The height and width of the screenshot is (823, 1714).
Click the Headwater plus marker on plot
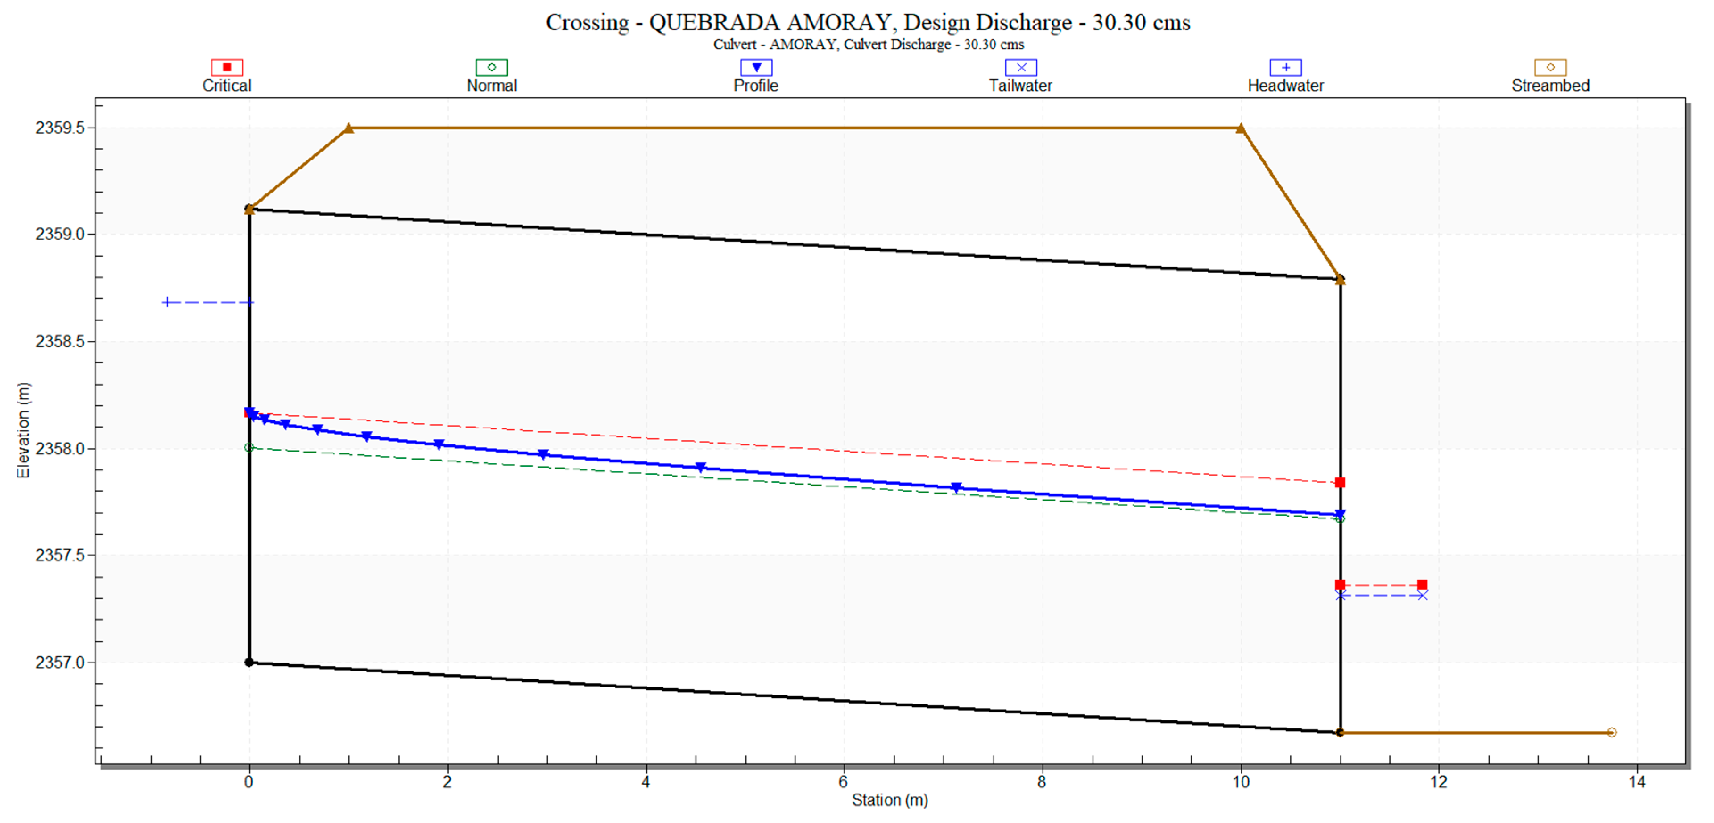coord(168,302)
